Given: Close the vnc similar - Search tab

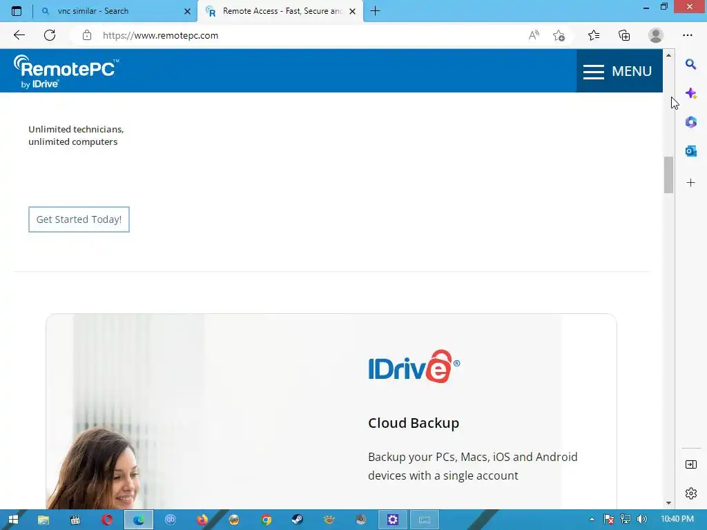Looking at the screenshot, I should coord(187,11).
